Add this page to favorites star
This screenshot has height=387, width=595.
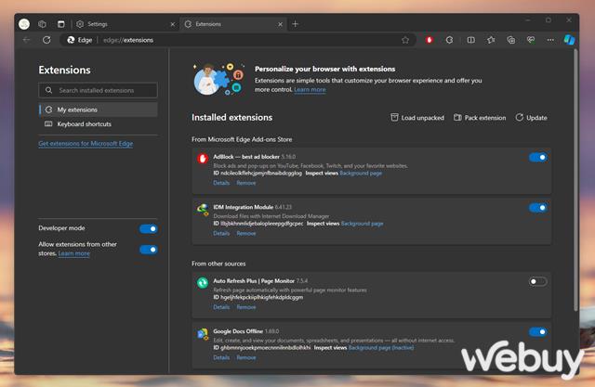point(405,40)
